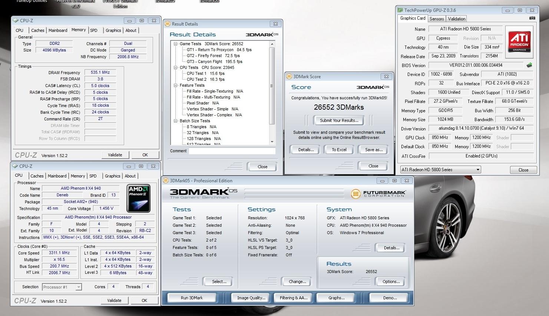Collapse the Batch Size Tests tree node
The width and height of the screenshot is (549, 316).
(x=176, y=121)
